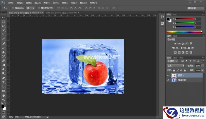Image resolution: width=206 pixels, height=119 pixels.
Task: Add a Brightness/Contrast adjustment
Action: 175,44
